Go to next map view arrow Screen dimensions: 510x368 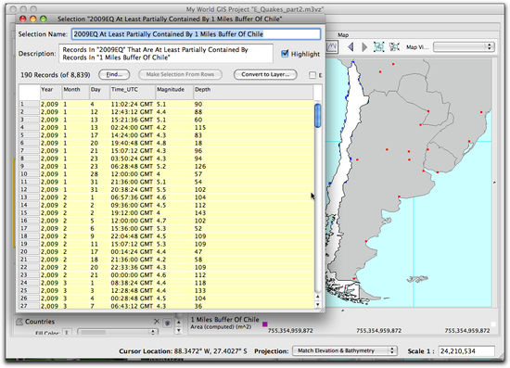364,47
